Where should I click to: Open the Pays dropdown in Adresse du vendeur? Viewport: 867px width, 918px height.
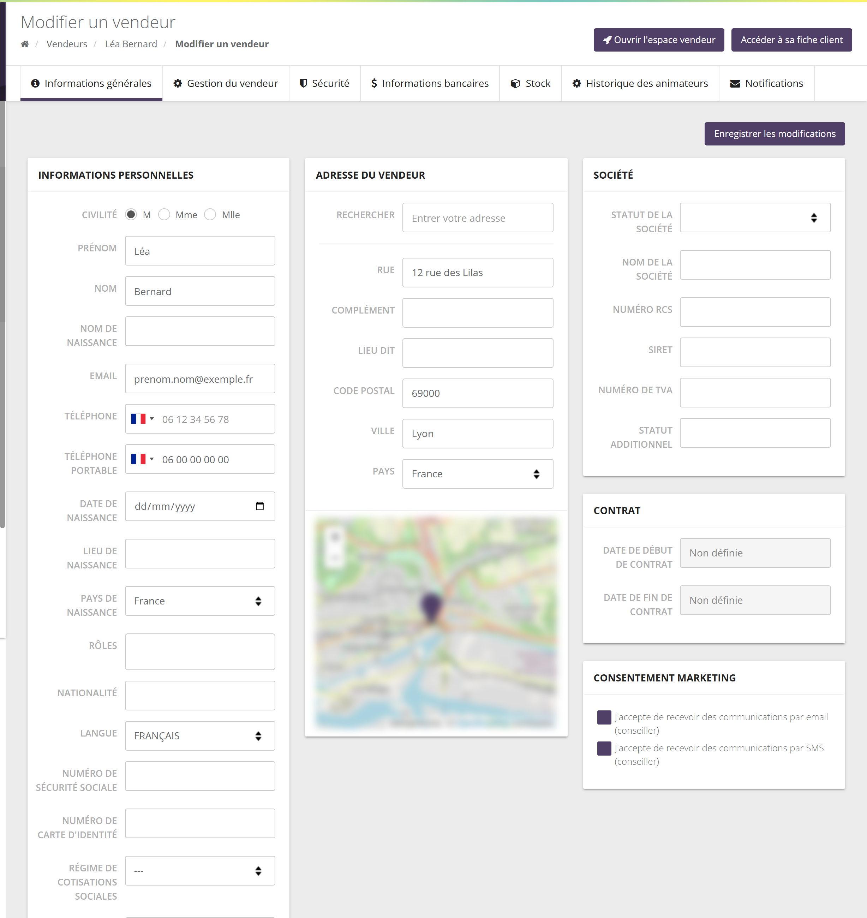click(x=477, y=473)
